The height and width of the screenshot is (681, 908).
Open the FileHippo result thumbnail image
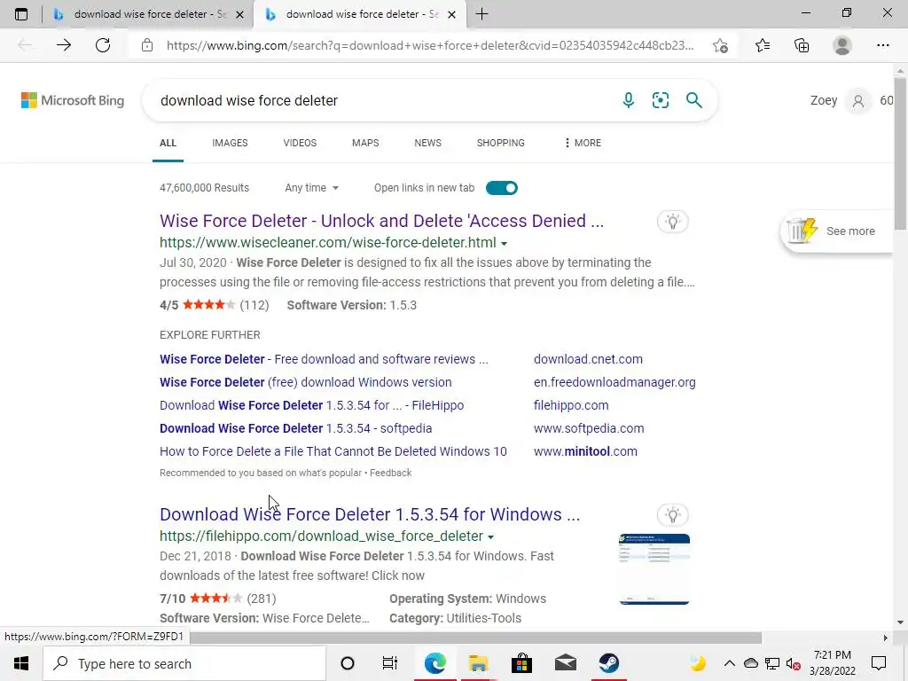tap(654, 569)
